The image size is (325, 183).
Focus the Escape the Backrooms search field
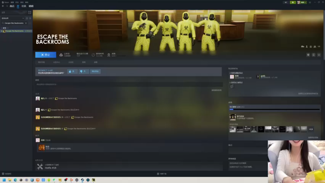pyautogui.click(x=14, y=23)
